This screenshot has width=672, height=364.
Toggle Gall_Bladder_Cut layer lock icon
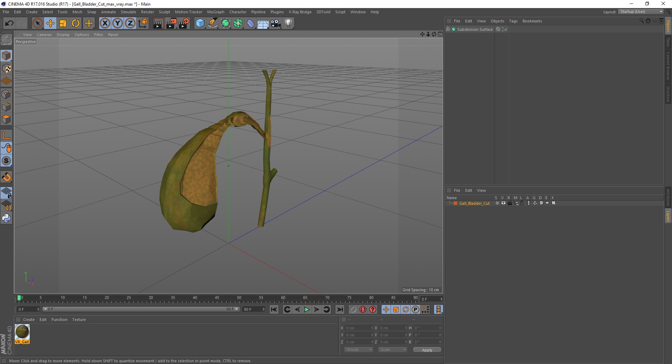point(522,203)
